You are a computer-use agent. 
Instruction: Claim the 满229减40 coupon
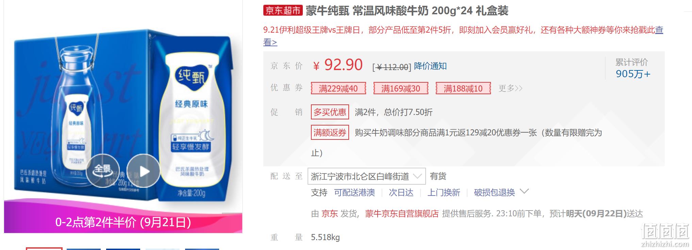click(x=338, y=88)
